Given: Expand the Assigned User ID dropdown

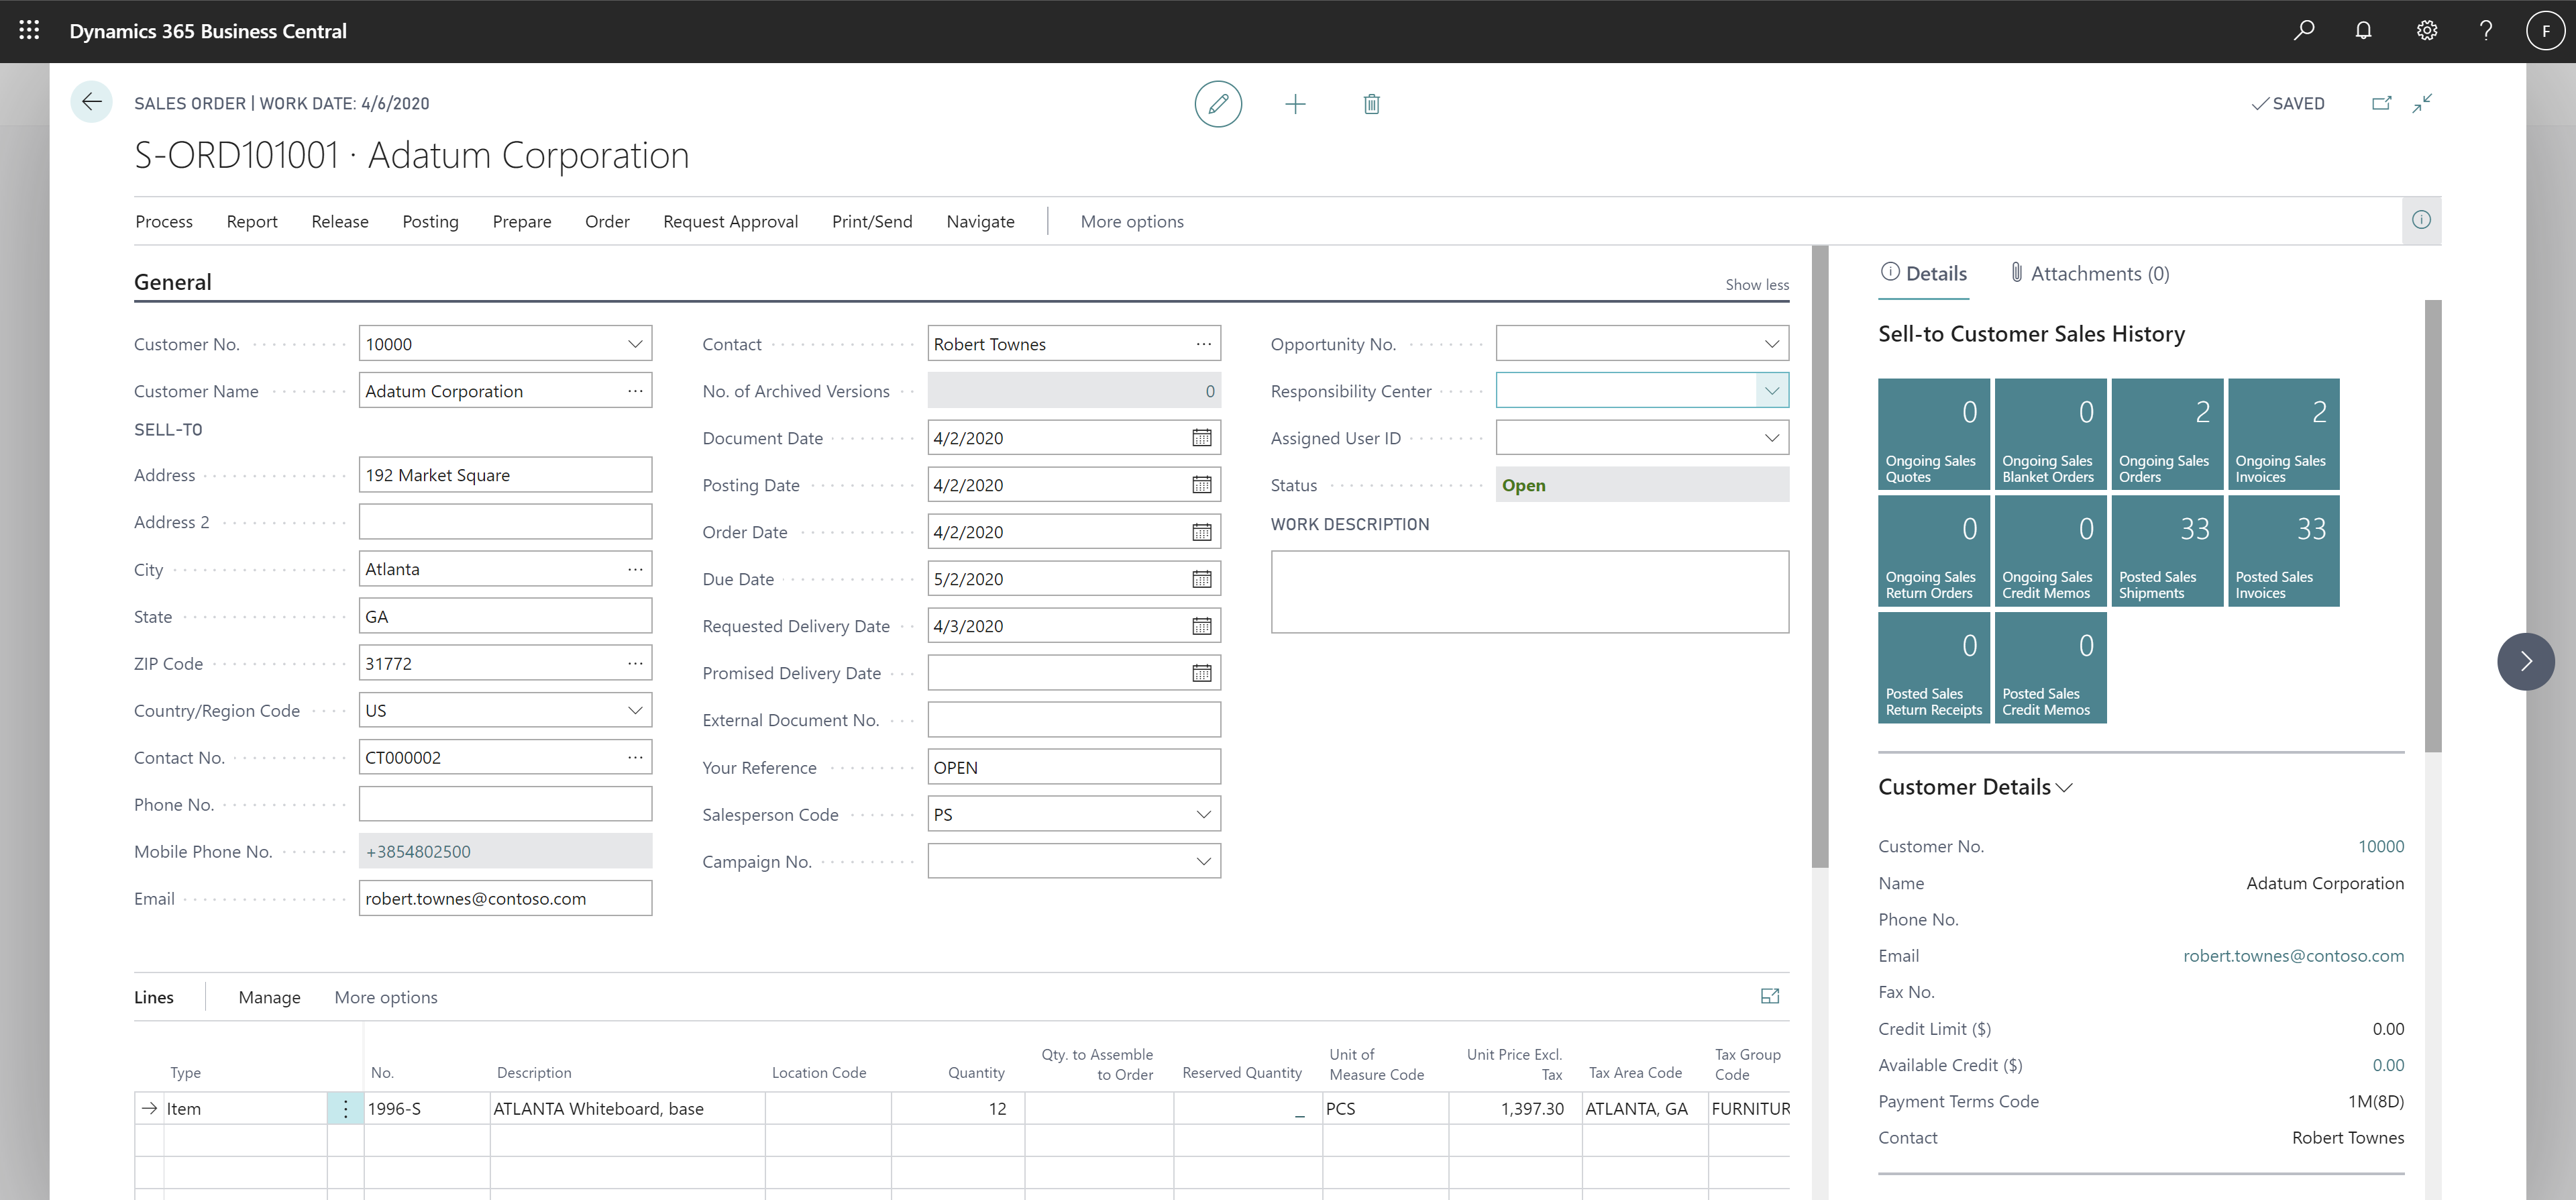Looking at the screenshot, I should pos(1771,436).
